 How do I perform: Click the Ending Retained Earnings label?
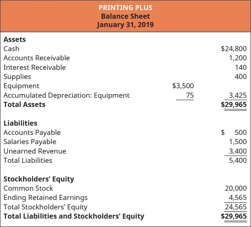45,198
